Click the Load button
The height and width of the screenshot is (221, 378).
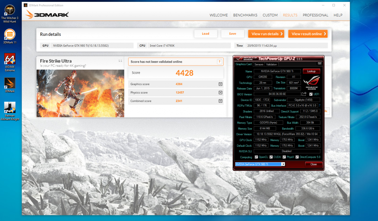206,34
